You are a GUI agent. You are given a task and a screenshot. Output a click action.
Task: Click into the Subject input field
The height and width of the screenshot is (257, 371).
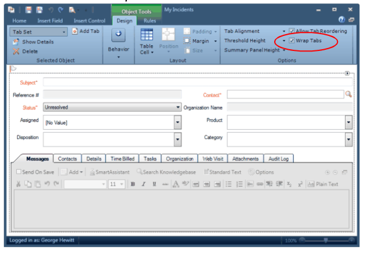point(197,83)
